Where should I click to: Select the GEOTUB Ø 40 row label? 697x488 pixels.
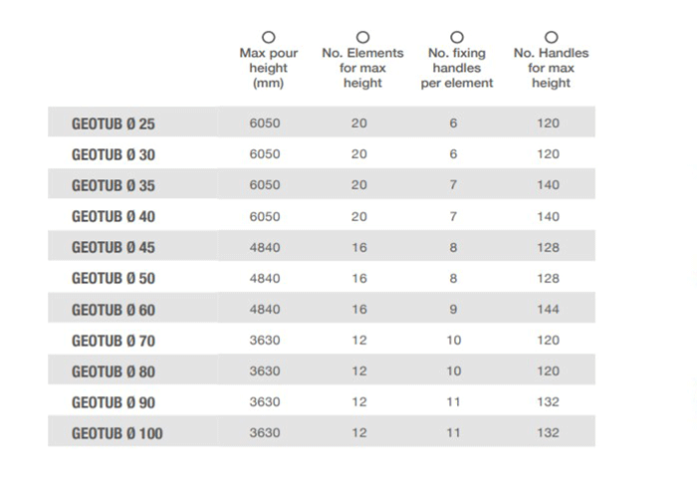[114, 216]
